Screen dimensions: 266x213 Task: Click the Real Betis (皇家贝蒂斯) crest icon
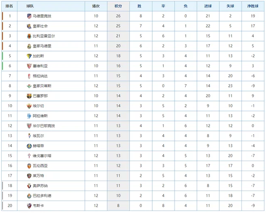tap(29, 86)
